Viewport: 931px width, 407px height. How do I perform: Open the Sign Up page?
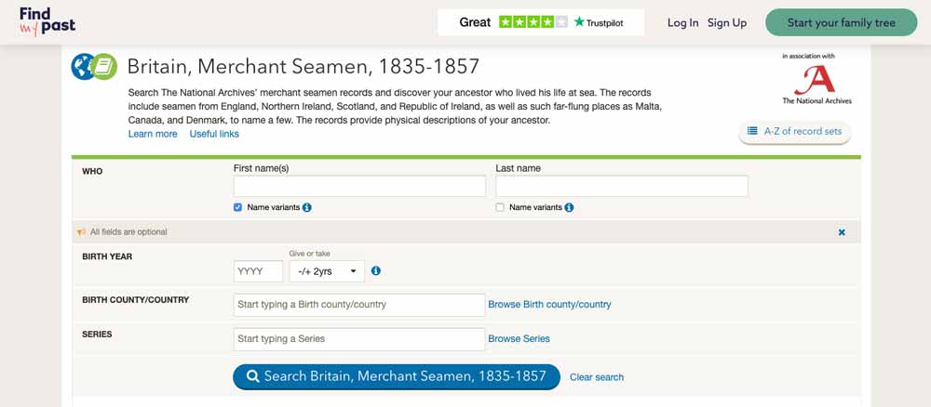coord(727,22)
